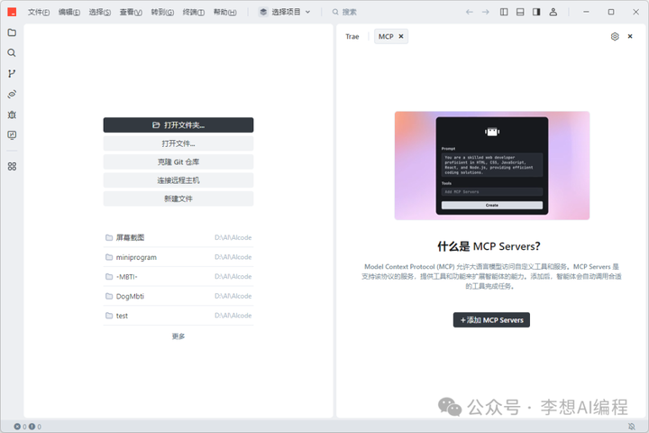The width and height of the screenshot is (649, 433).
Task: Click the 连接远程主机 button
Action: (x=178, y=180)
